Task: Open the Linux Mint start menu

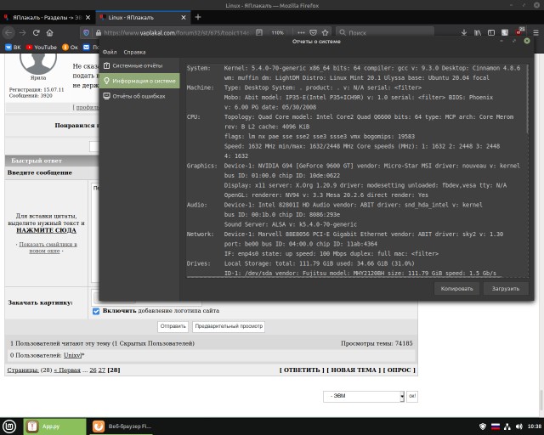Action: [x=9, y=427]
